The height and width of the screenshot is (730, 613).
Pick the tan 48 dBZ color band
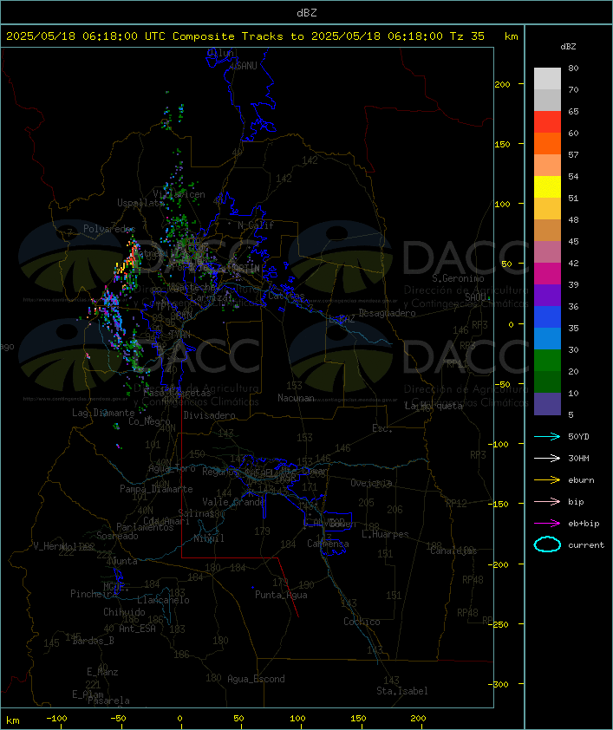547,230
